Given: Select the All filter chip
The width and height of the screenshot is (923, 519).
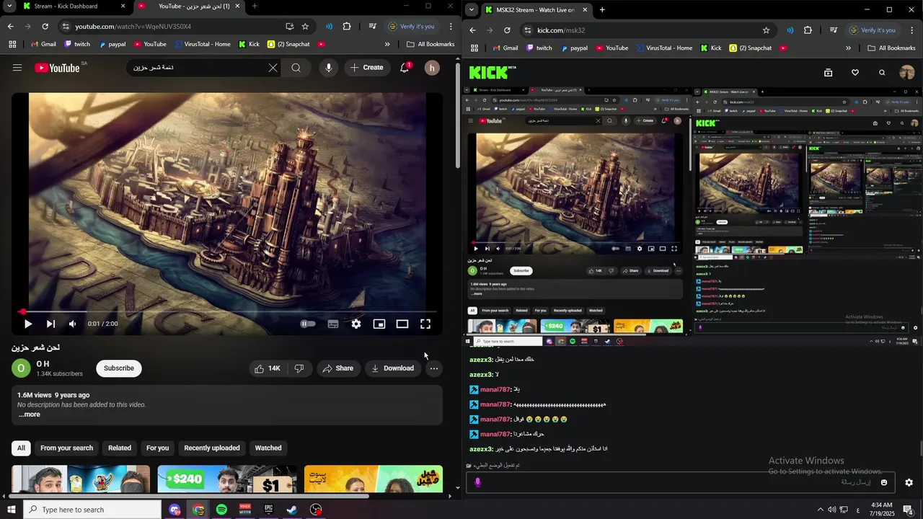Looking at the screenshot, I should point(21,448).
